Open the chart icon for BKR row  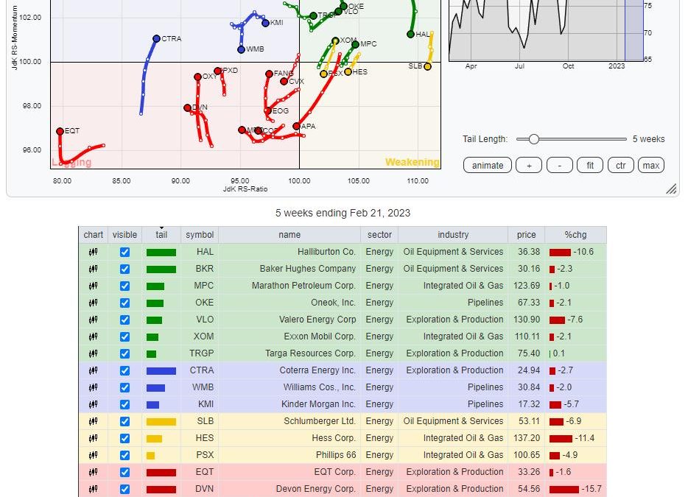coord(93,269)
